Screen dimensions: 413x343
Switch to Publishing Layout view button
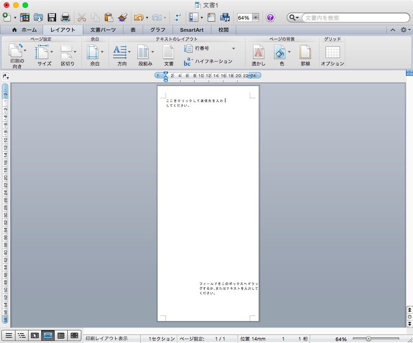coord(35,336)
